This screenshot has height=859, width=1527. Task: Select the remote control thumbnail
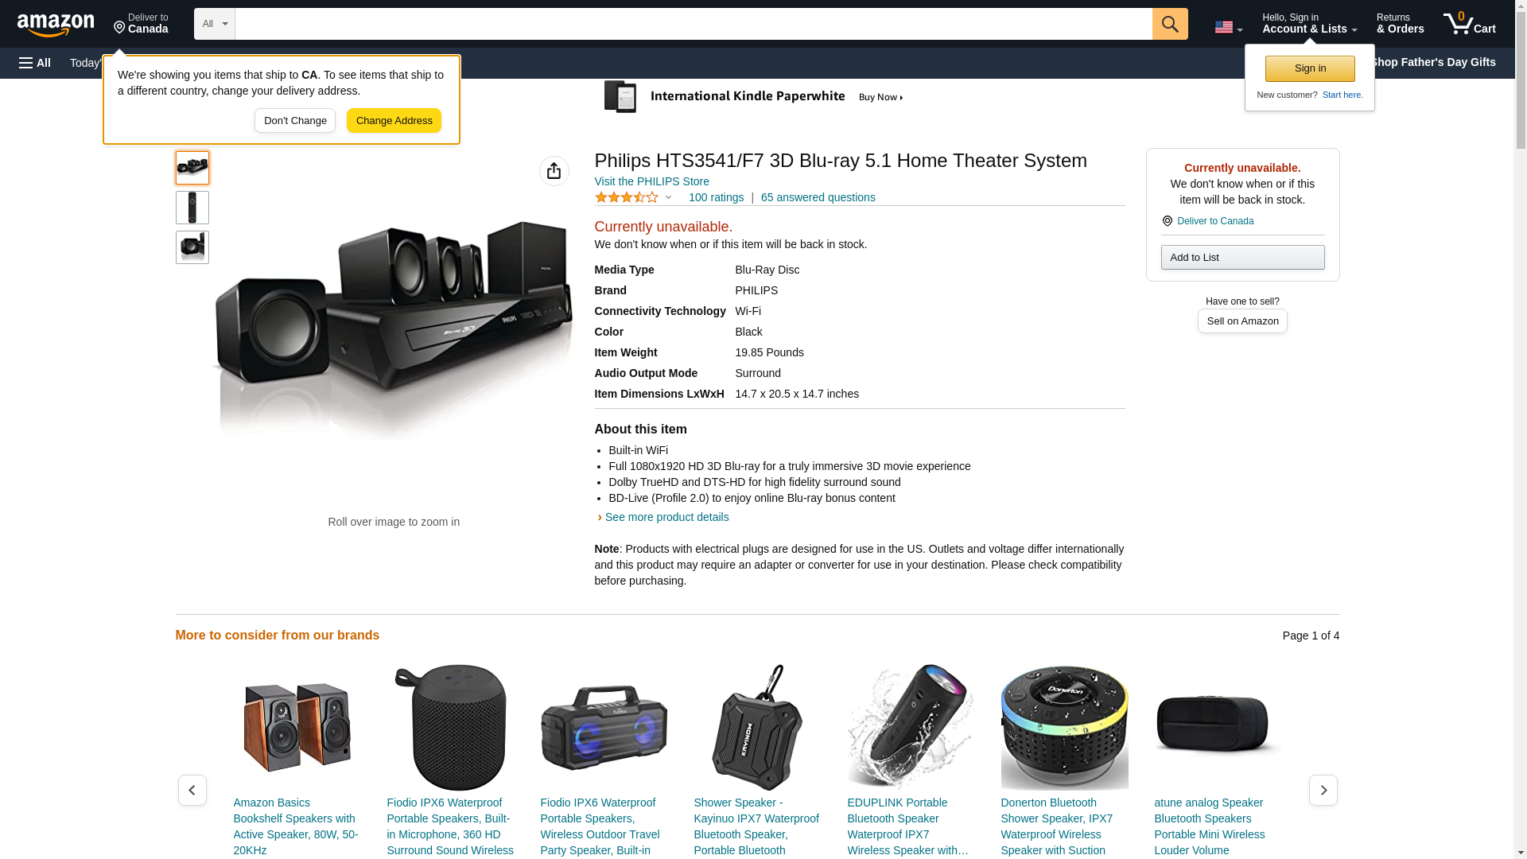tap(192, 208)
